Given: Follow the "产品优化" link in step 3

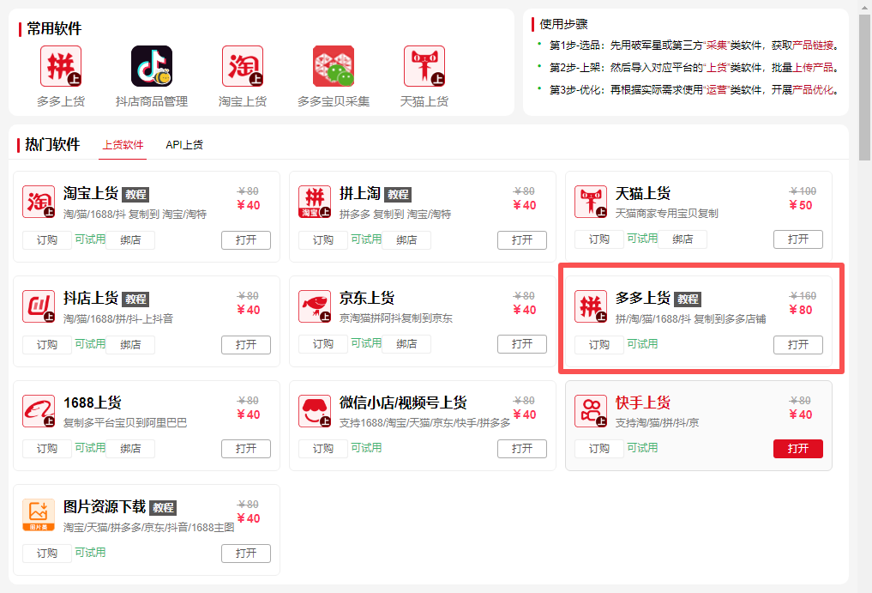Looking at the screenshot, I should coord(813,89).
